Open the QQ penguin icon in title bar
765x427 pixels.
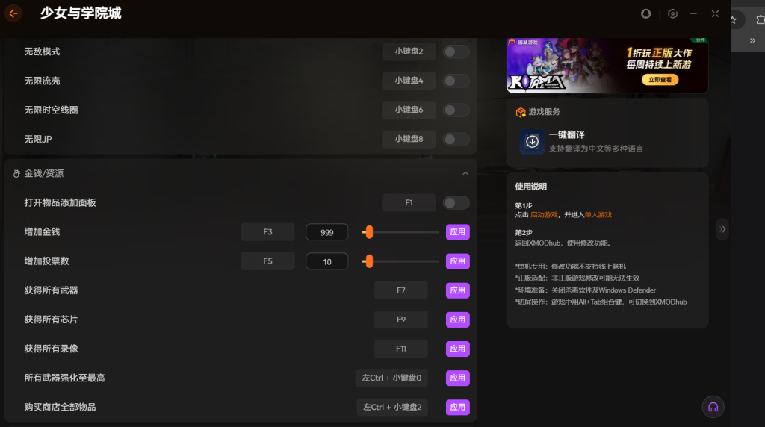coord(646,13)
